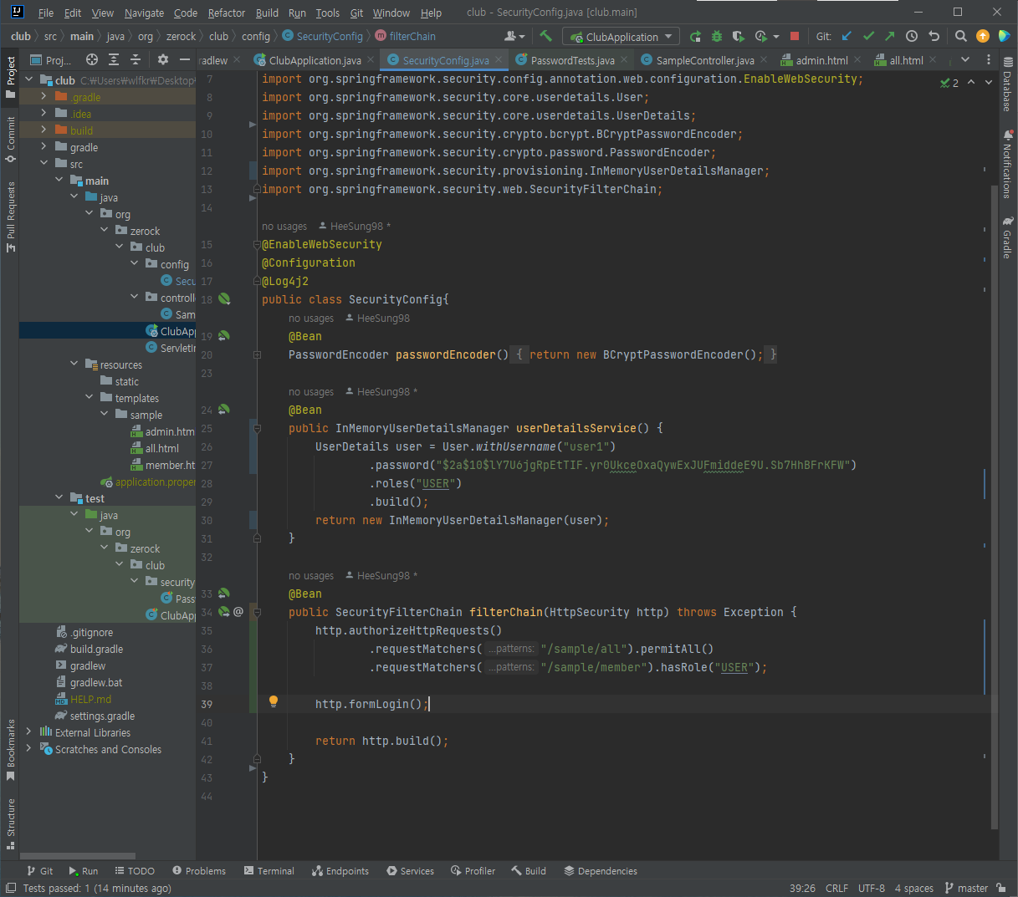The image size is (1018, 897).
Task: Open Search Everywhere magnifier icon
Action: pyautogui.click(x=961, y=36)
